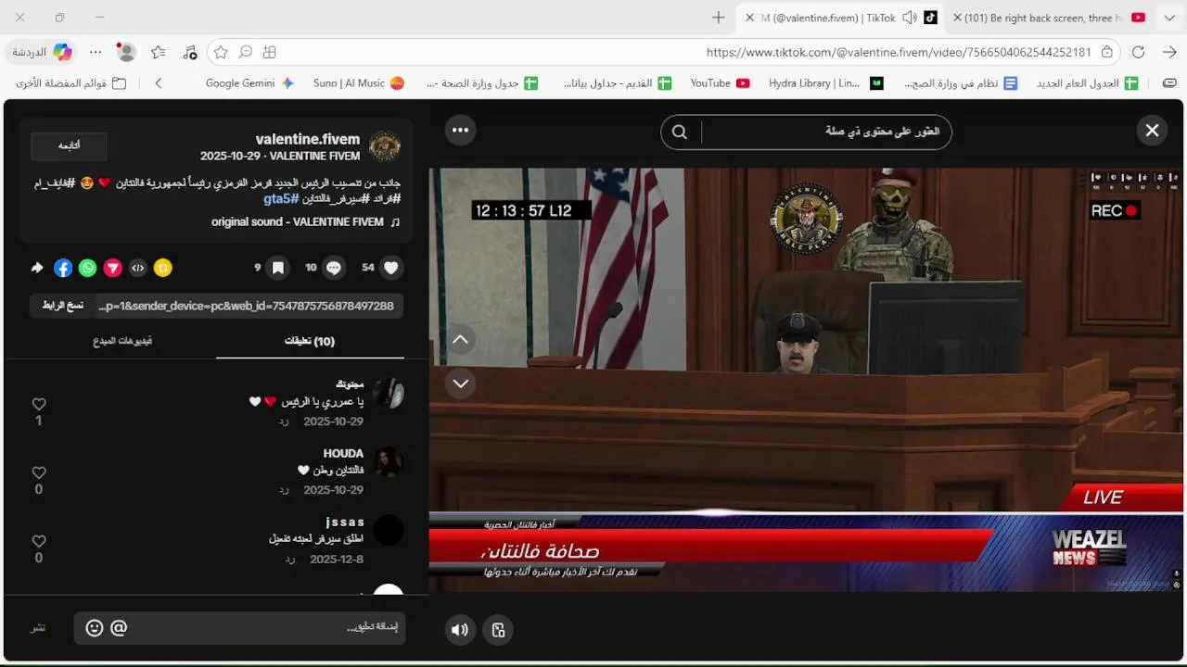
Task: Open the apps icon in the address bar
Action: tap(269, 53)
